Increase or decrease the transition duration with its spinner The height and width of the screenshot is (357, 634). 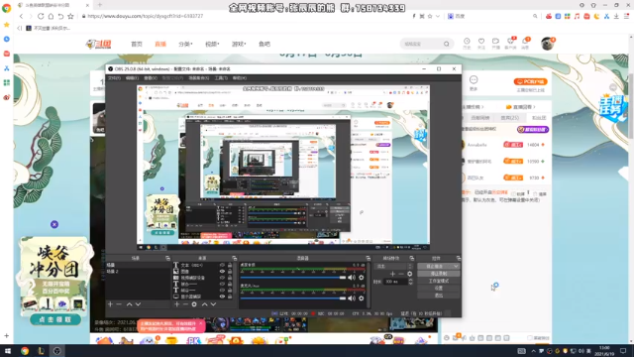click(x=410, y=282)
